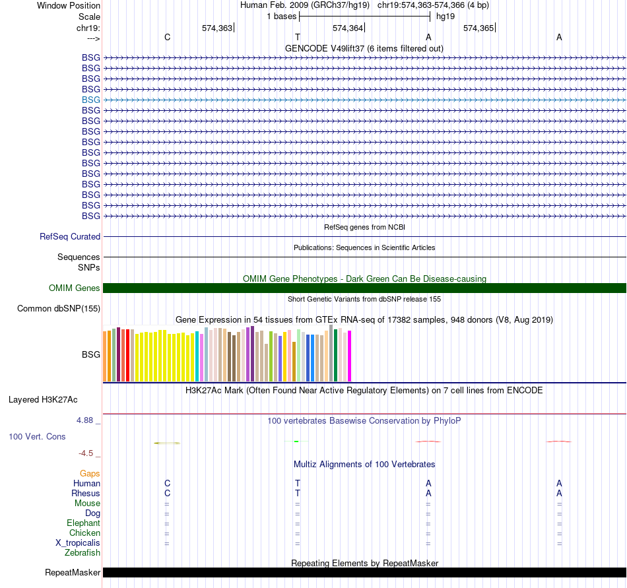Click the magenta bar in the GTEx chart
The height and width of the screenshot is (588, 627).
[350, 356]
